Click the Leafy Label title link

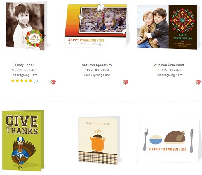pyautogui.click(x=24, y=65)
